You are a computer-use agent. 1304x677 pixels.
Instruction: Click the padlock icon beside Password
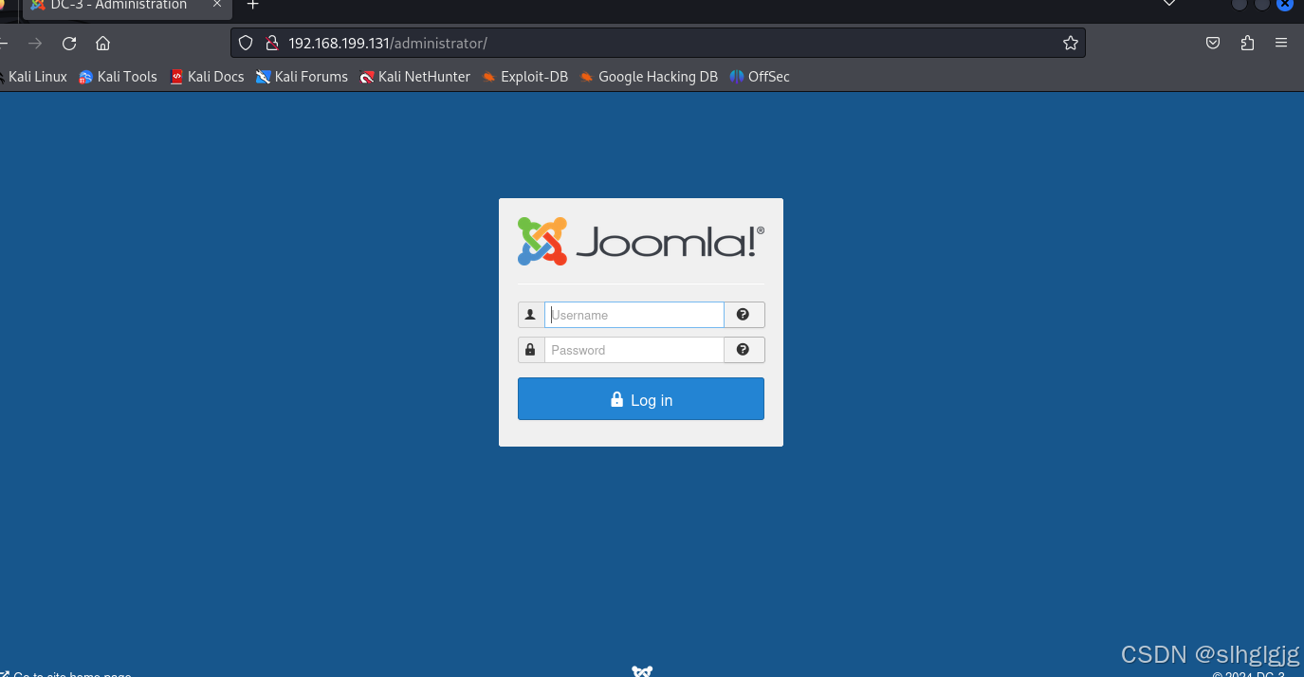coord(531,350)
